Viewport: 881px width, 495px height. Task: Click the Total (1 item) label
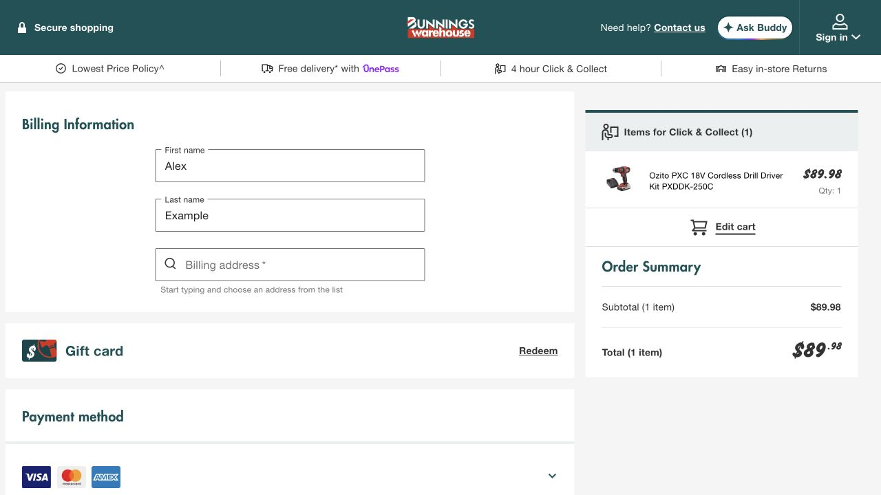coord(632,353)
